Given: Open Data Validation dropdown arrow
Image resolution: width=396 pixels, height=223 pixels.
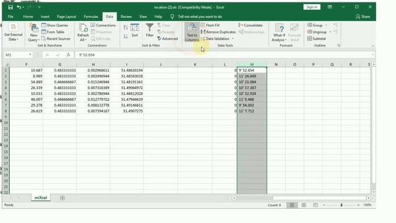Looking at the screenshot, I should tap(233, 38).
